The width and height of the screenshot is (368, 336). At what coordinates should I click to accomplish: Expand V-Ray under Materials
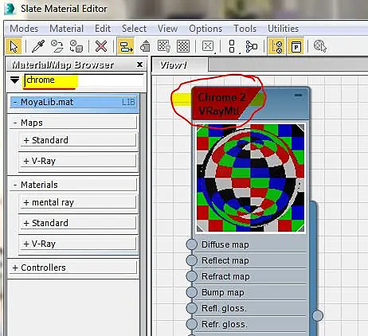(x=26, y=244)
